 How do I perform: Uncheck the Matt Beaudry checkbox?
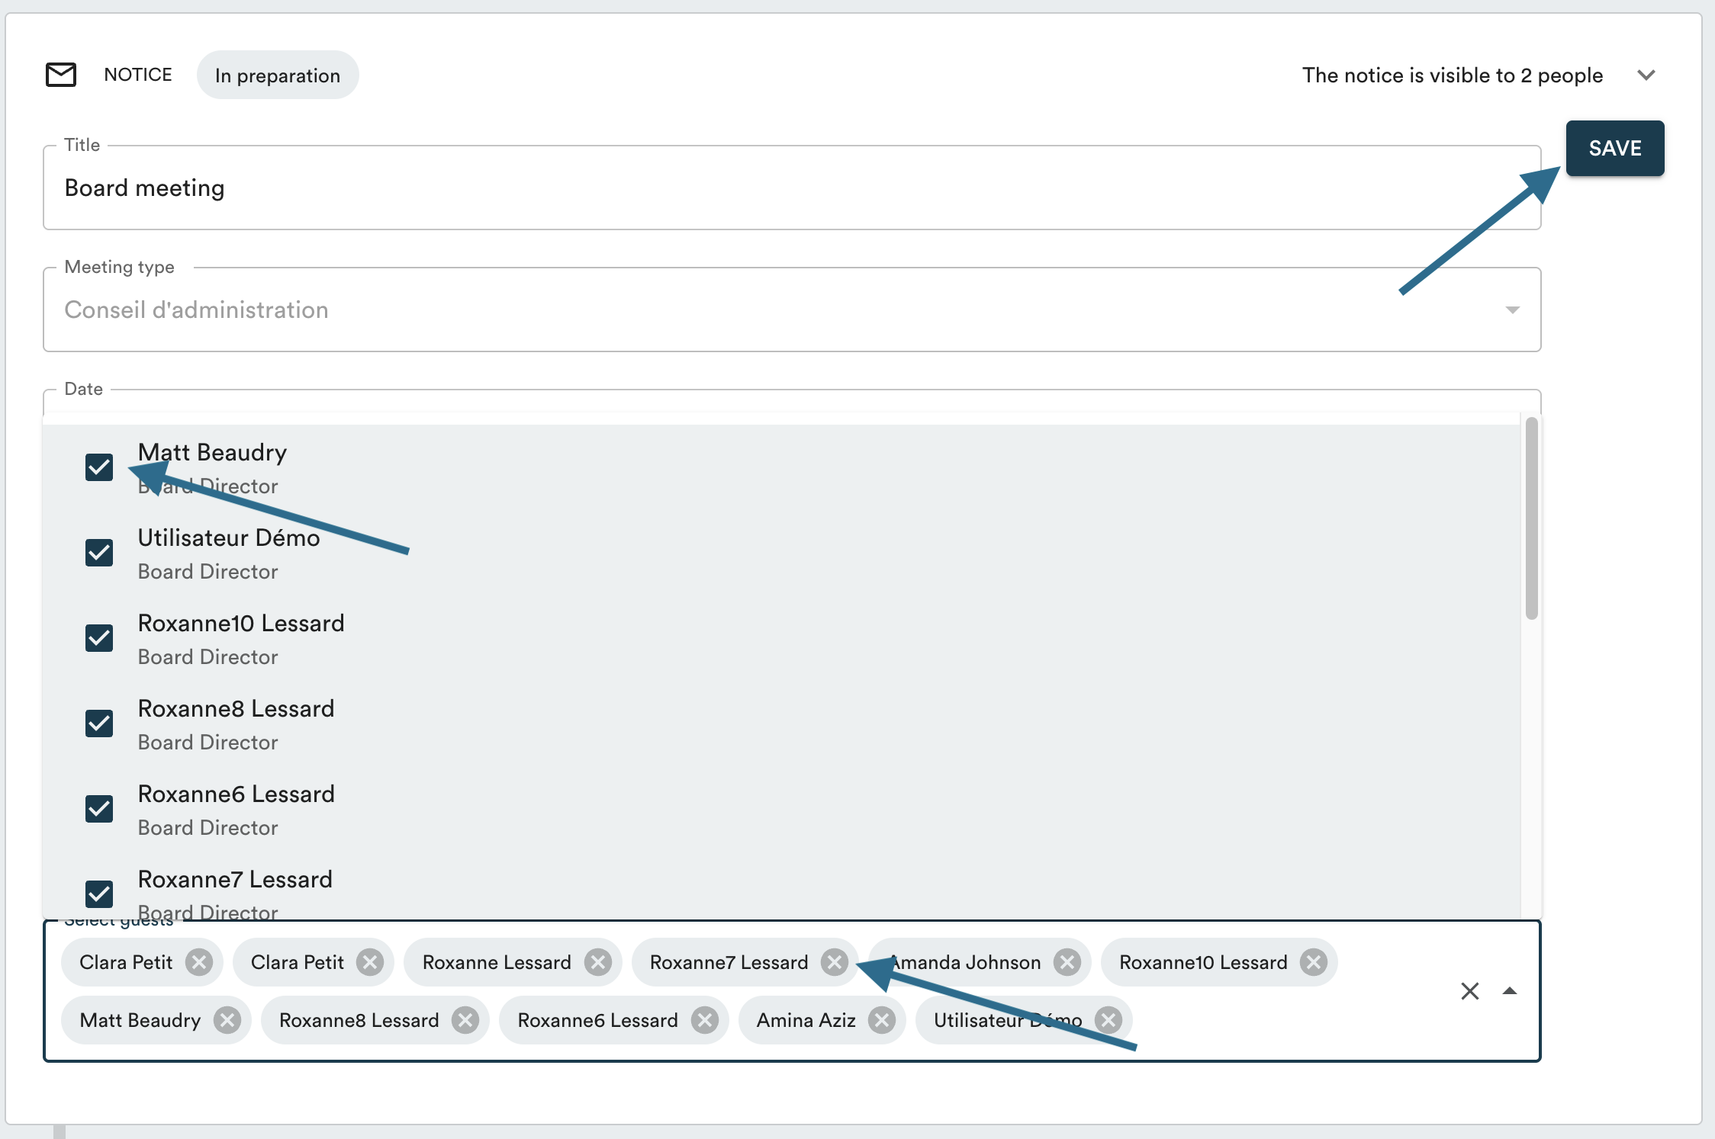coord(99,467)
